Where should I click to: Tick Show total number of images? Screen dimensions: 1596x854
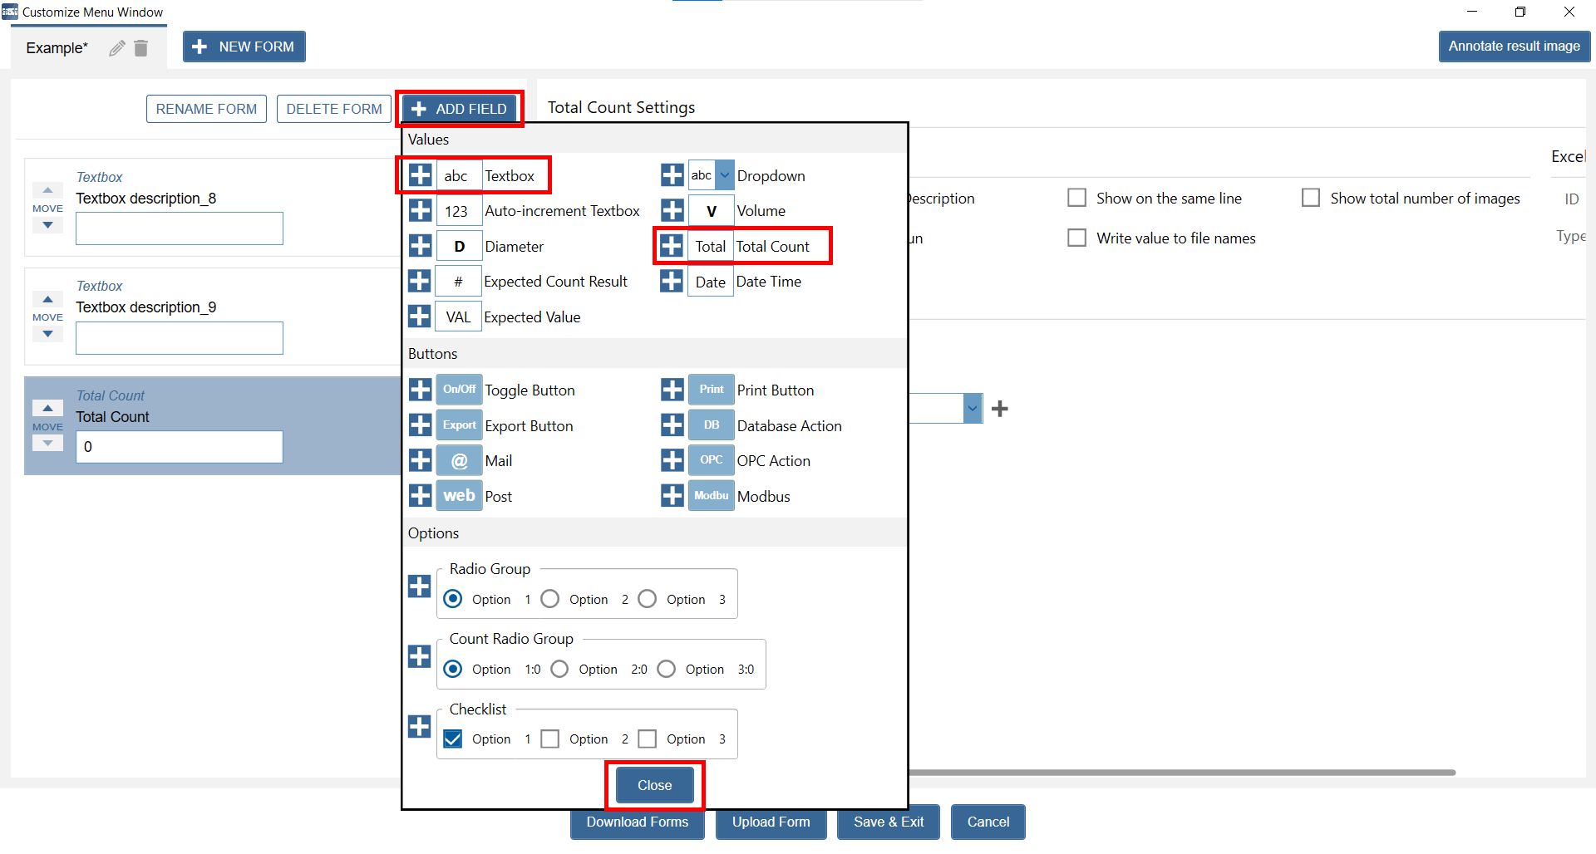click(x=1311, y=198)
